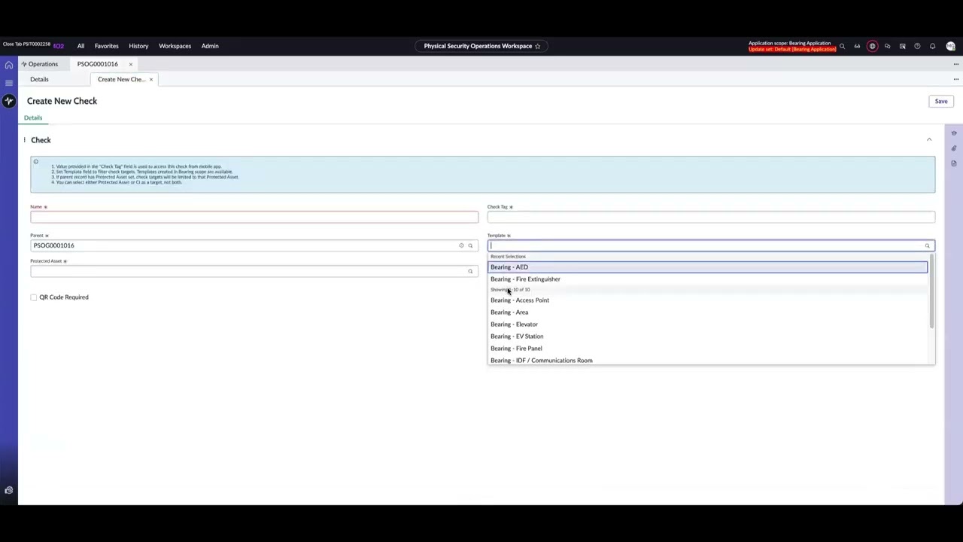
Task: Choose Bearing - Elevator template option
Action: pyautogui.click(x=708, y=324)
